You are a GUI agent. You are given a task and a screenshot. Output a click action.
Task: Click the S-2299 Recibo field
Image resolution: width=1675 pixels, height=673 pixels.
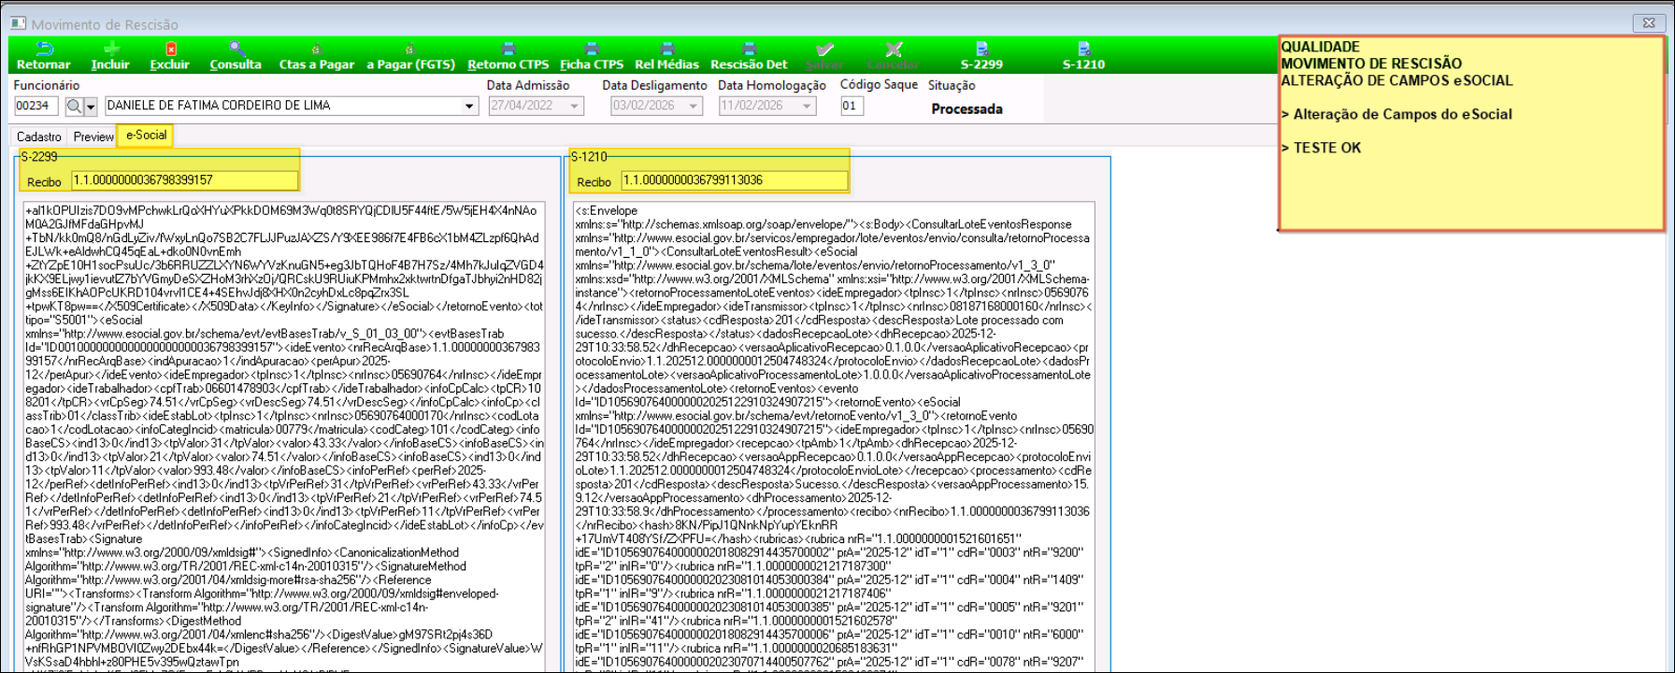[x=184, y=180]
